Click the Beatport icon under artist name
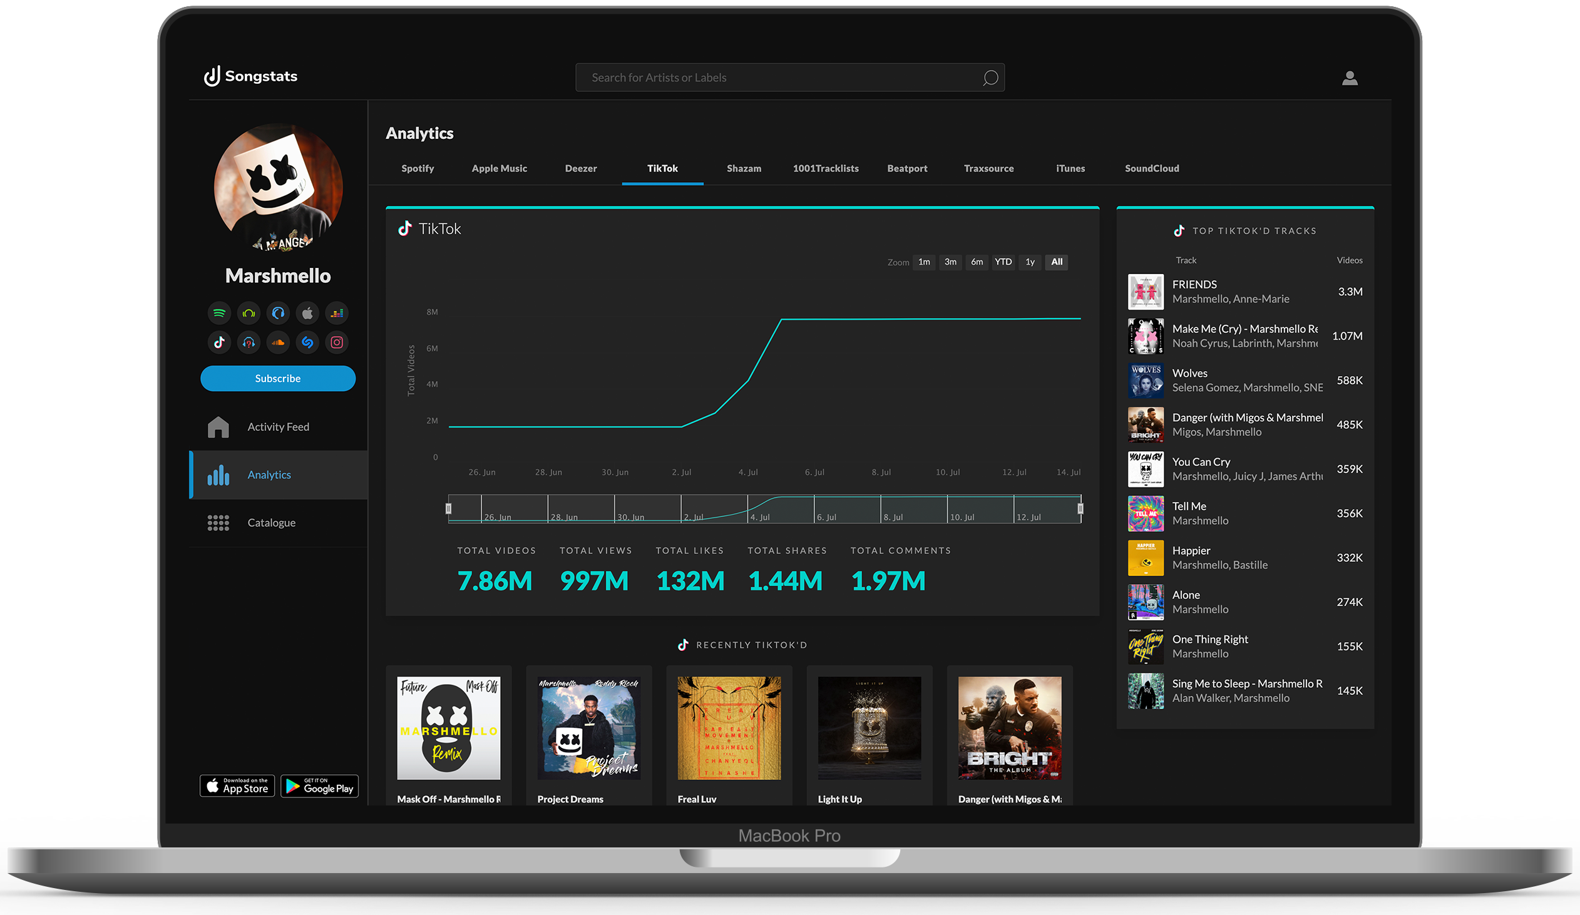This screenshot has width=1580, height=915. coord(249,313)
